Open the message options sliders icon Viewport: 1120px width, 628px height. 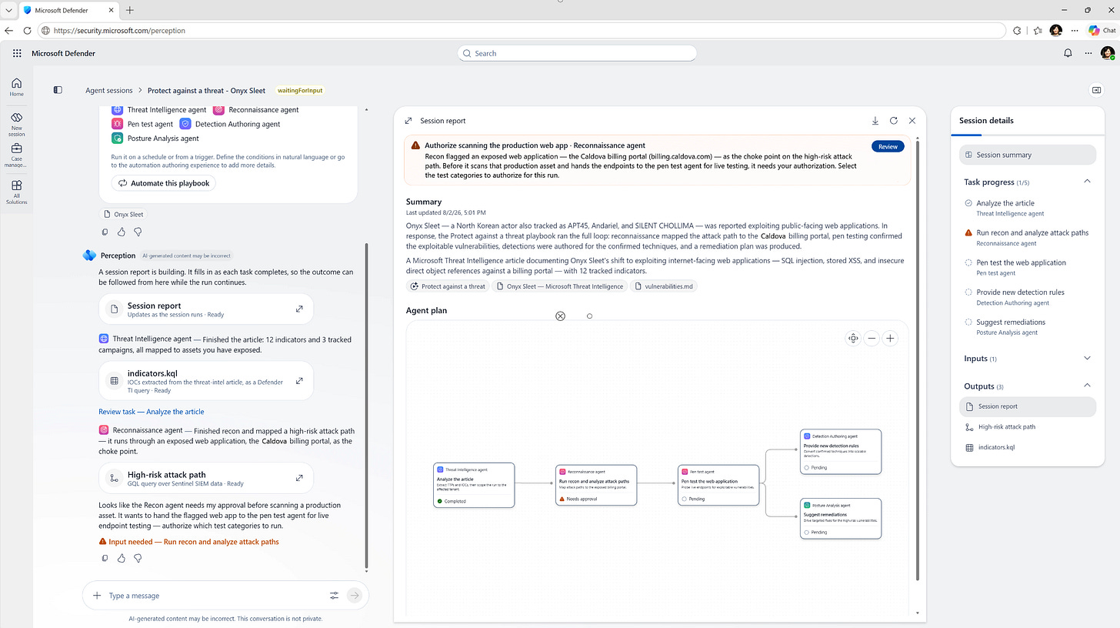(x=334, y=596)
